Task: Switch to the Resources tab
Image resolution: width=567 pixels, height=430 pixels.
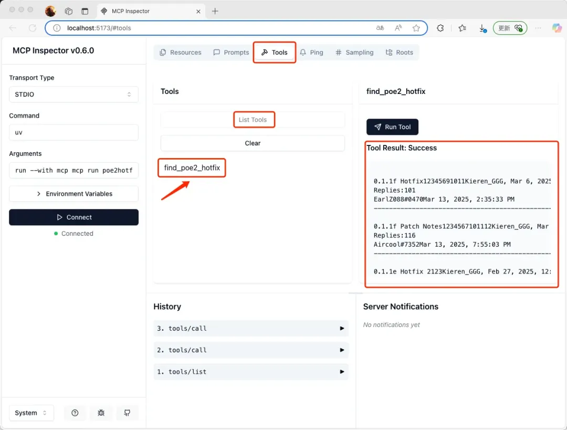Action: (x=181, y=53)
